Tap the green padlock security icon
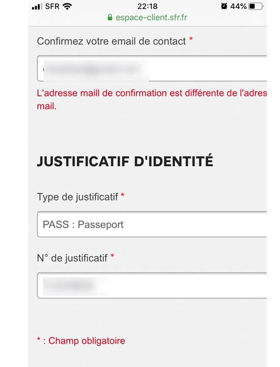The image size is (280, 367). coord(110,17)
